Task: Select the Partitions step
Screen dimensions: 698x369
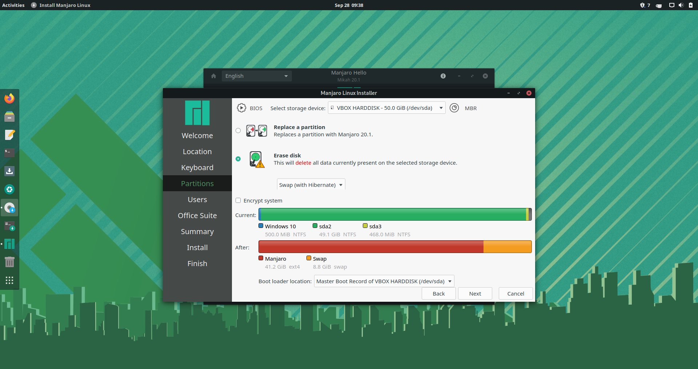Action: pyautogui.click(x=197, y=184)
